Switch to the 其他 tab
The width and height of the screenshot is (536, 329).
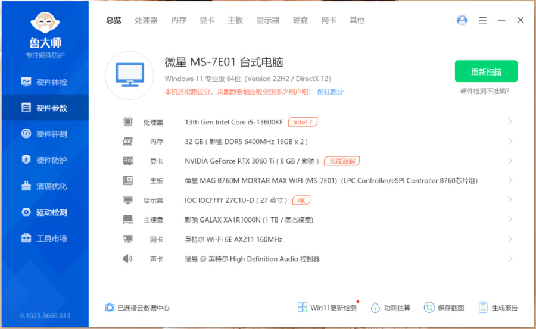pos(357,20)
